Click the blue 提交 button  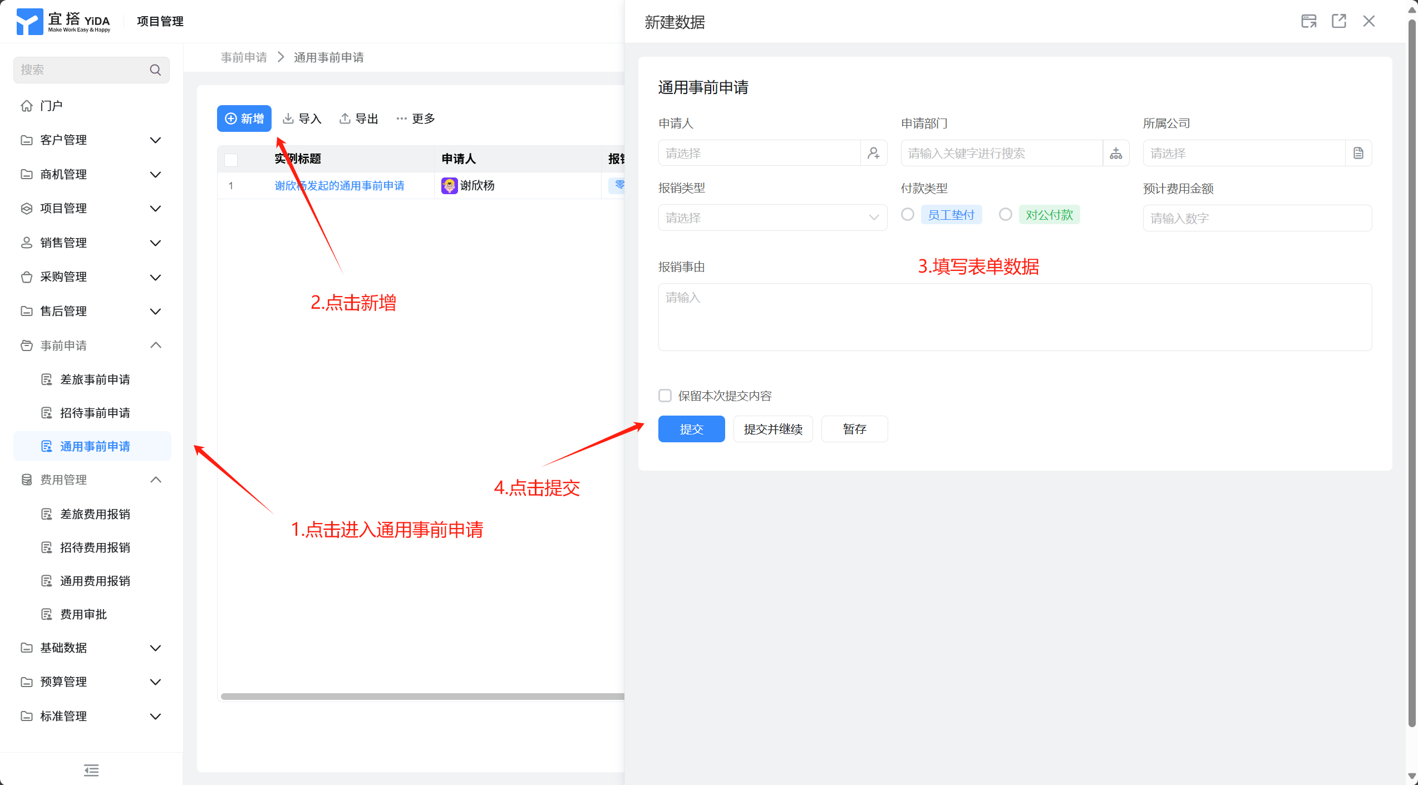[x=691, y=429]
